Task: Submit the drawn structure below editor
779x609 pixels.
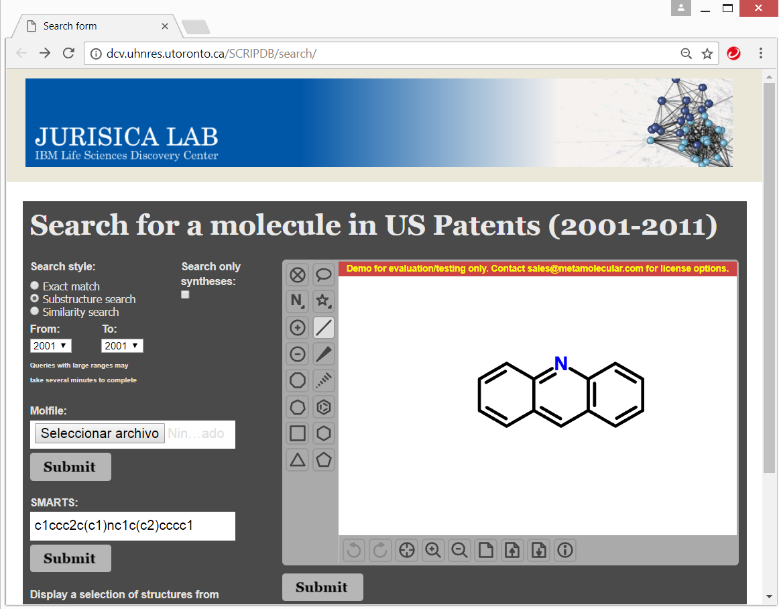Action: (x=322, y=587)
